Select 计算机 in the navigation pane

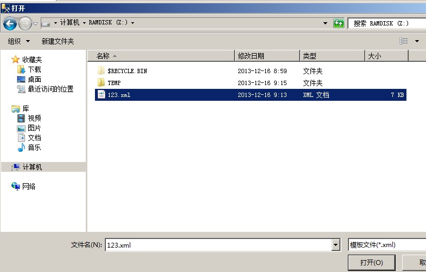pyautogui.click(x=32, y=167)
